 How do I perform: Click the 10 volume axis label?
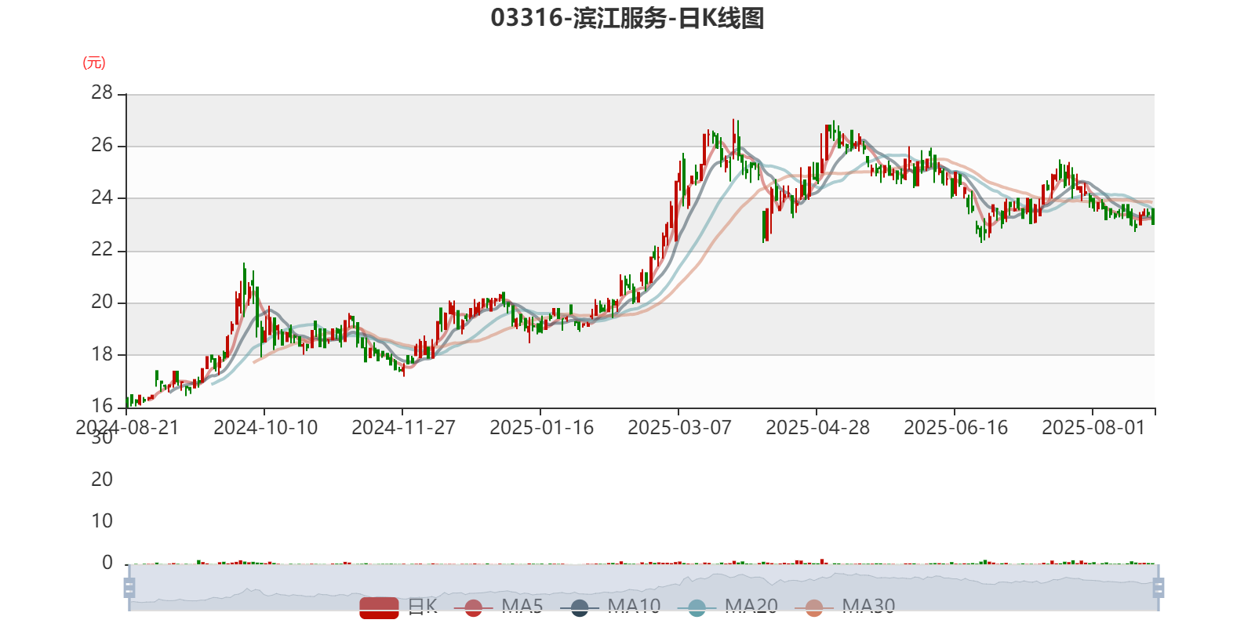(x=102, y=521)
